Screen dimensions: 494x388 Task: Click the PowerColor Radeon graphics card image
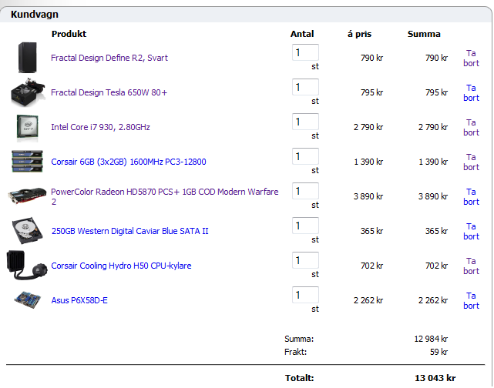tap(28, 196)
